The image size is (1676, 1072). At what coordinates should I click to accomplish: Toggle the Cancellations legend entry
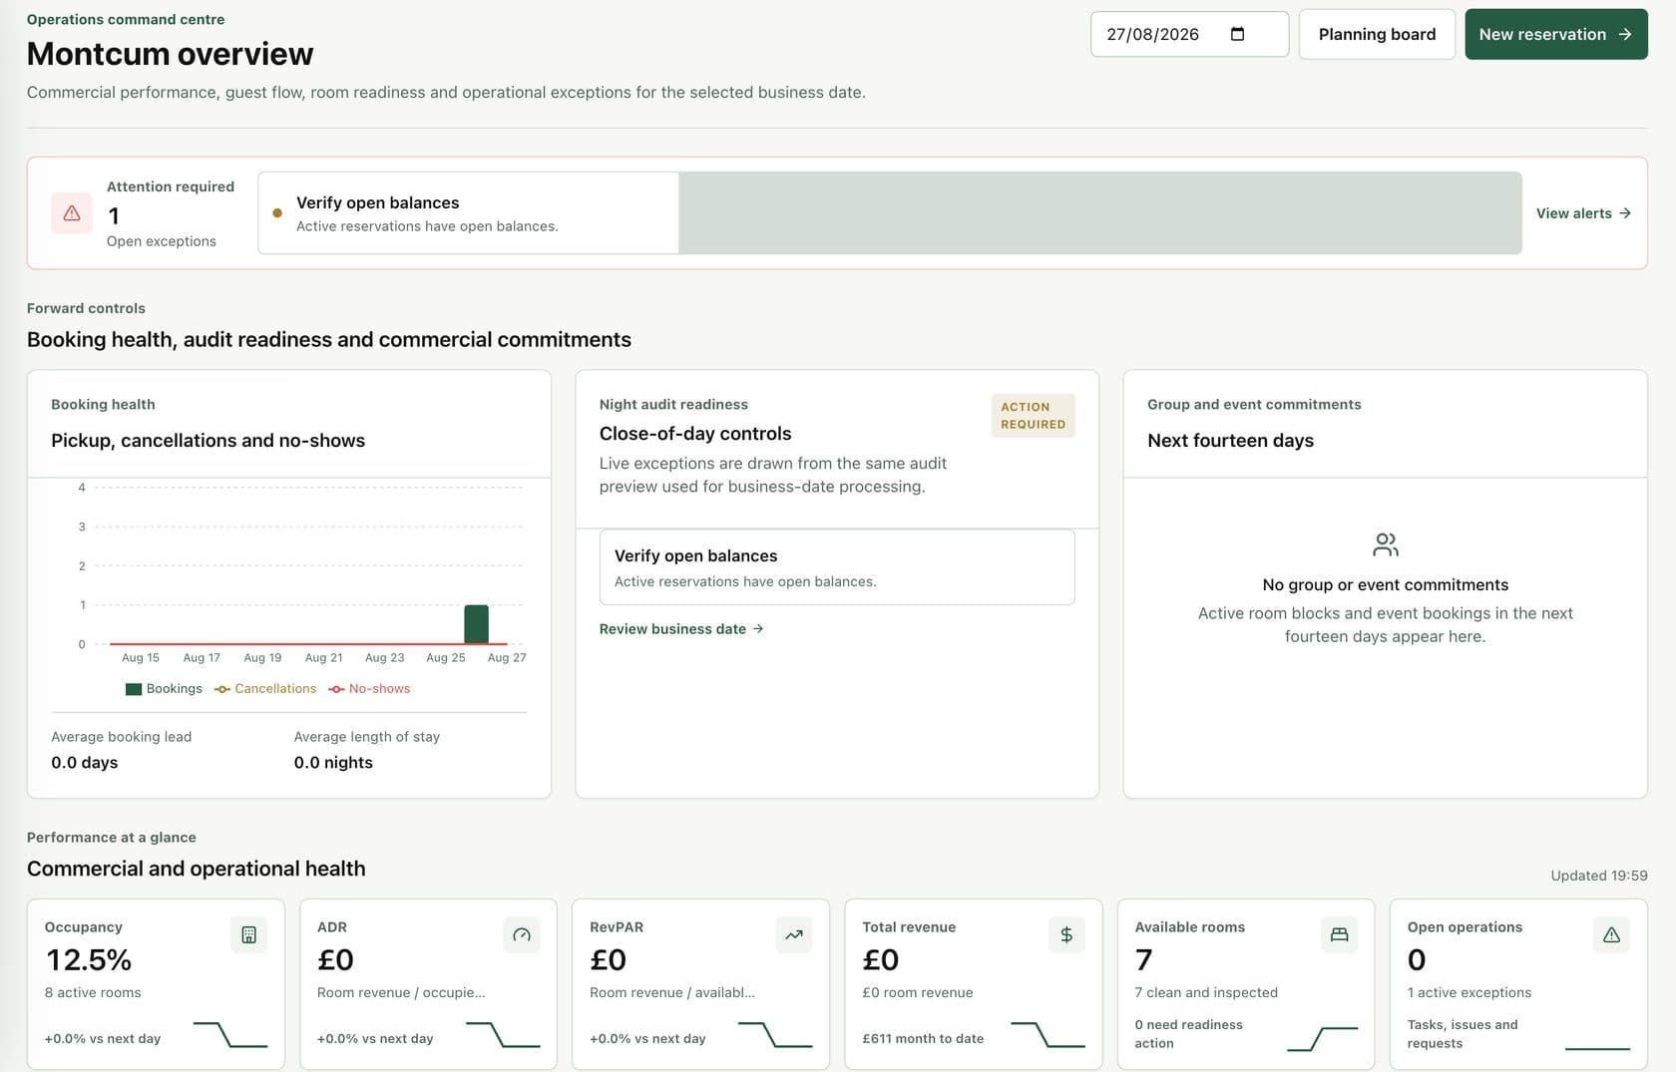point(265,689)
